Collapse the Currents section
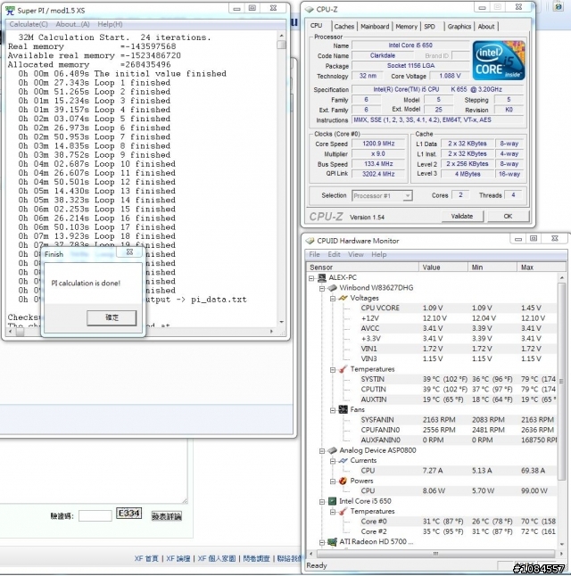Image resolution: width=571 pixels, height=576 pixels. coord(333,461)
